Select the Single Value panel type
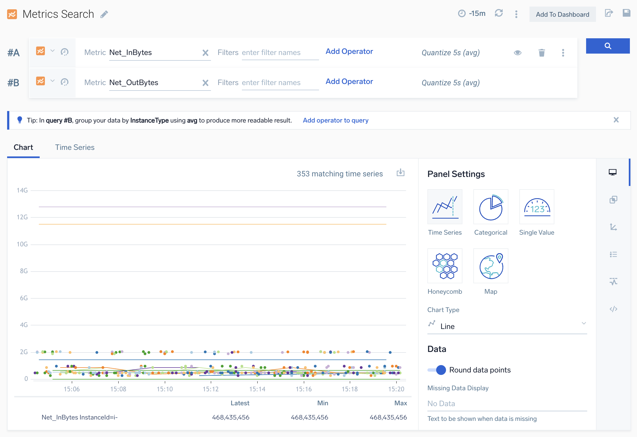Image resolution: width=637 pixels, height=437 pixels. [x=536, y=206]
